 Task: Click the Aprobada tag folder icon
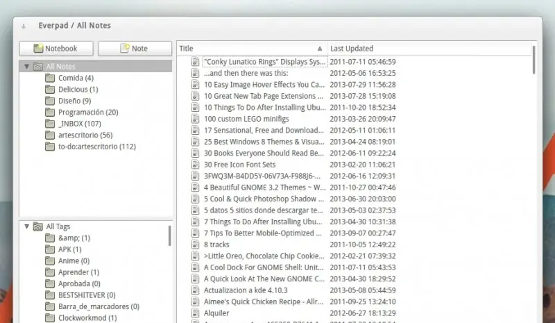tap(50, 283)
